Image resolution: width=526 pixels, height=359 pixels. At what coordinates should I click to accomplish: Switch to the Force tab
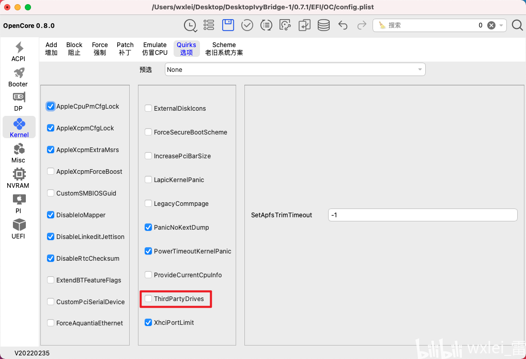coord(100,49)
